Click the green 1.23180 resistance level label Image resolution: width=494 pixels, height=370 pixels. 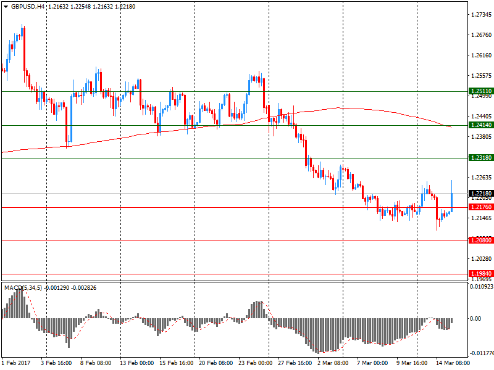(x=480, y=158)
